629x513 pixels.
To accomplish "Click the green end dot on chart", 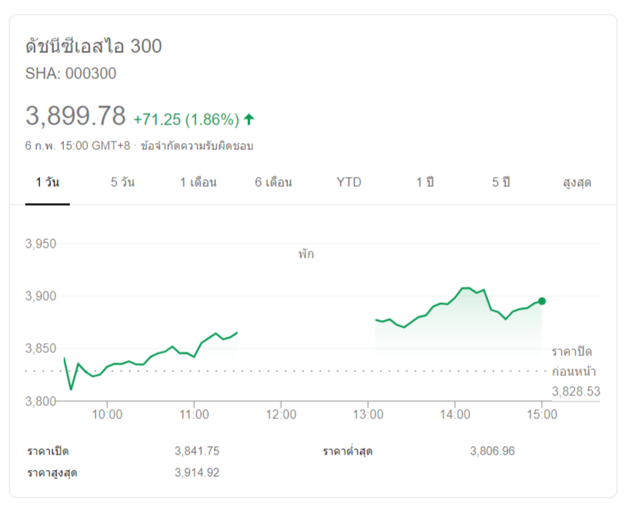I will (x=542, y=301).
